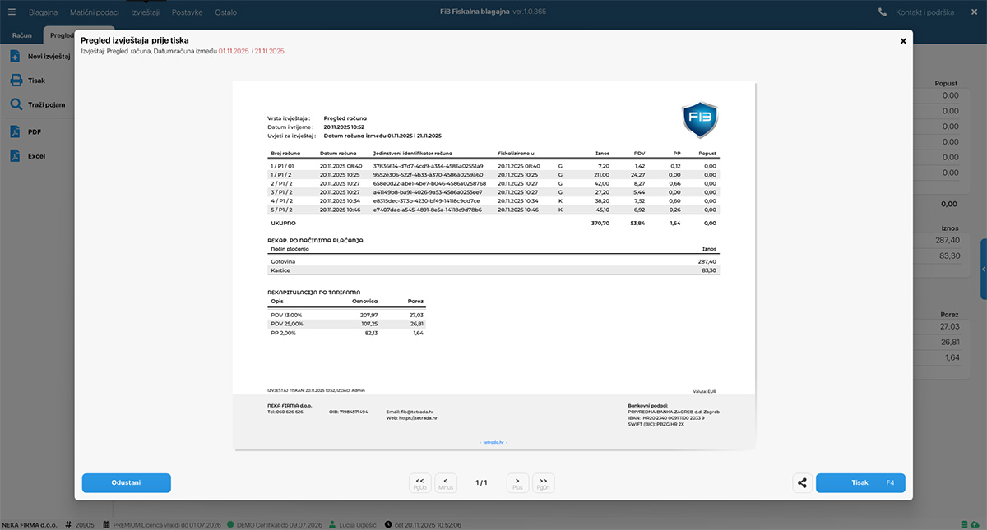Click the Excel export icon
Viewport: 987px width, 530px height.
(x=15, y=156)
